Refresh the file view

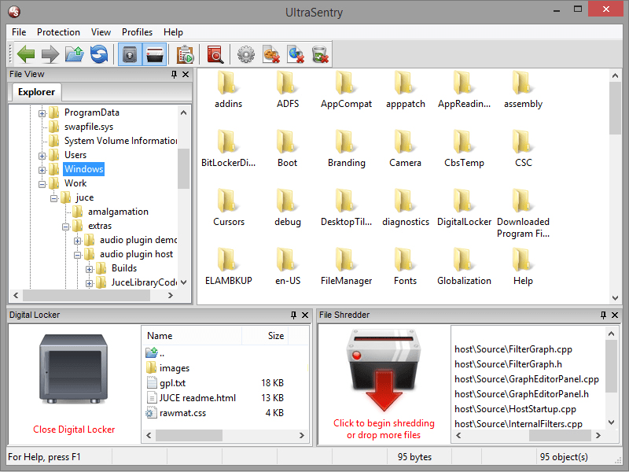click(99, 54)
